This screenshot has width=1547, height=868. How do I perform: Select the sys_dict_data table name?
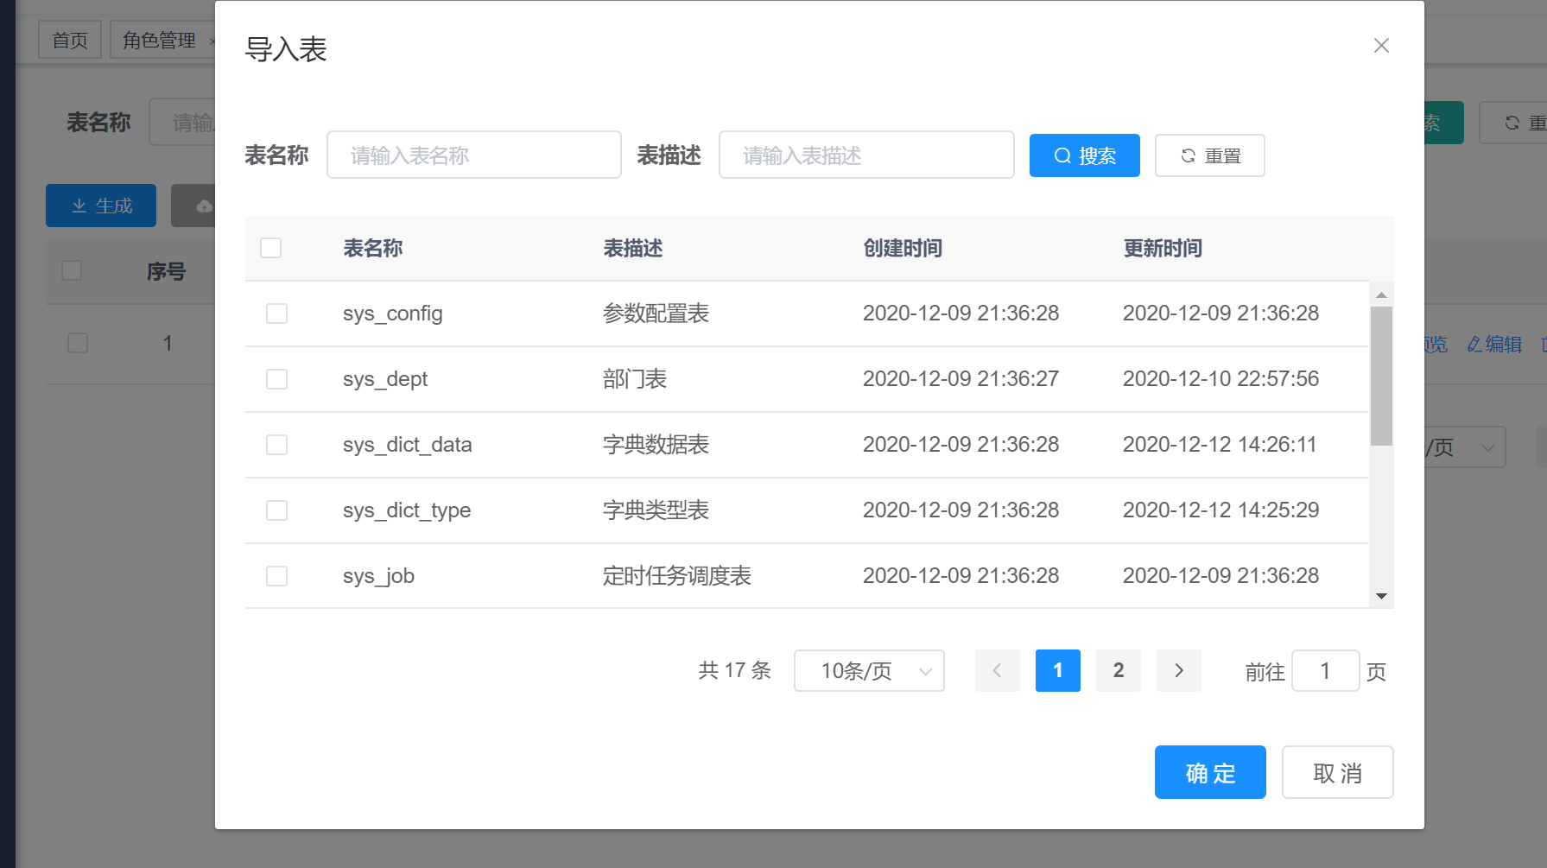[x=408, y=445]
